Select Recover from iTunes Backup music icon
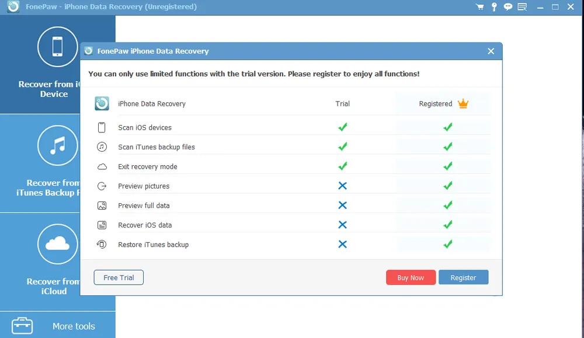This screenshot has width=584, height=338. [x=58, y=145]
